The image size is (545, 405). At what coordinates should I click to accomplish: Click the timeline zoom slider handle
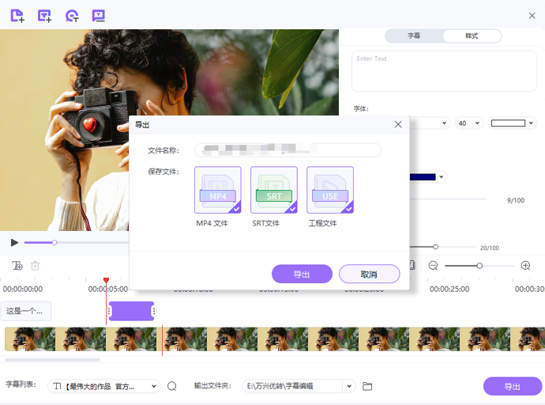(x=479, y=266)
